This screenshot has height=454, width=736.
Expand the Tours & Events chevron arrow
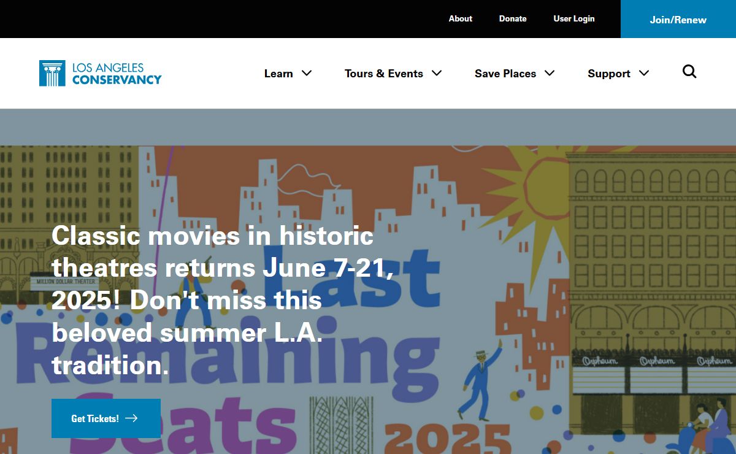[437, 73]
